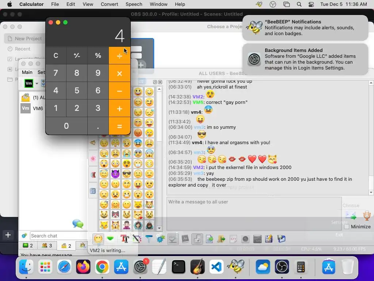Open the Convert menu
Screen dimensions: 374x281
point(109,4)
